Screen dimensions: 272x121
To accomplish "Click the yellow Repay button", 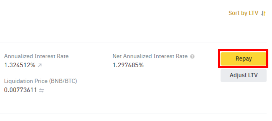I will [x=243, y=59].
